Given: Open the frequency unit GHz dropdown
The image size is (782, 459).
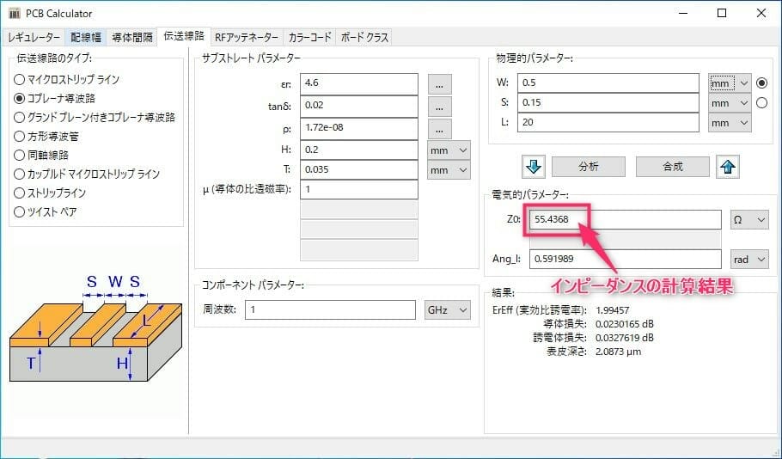Looking at the screenshot, I should click(x=448, y=309).
